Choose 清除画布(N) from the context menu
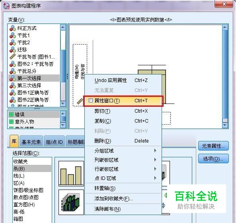The image size is (236, 223). point(123,209)
